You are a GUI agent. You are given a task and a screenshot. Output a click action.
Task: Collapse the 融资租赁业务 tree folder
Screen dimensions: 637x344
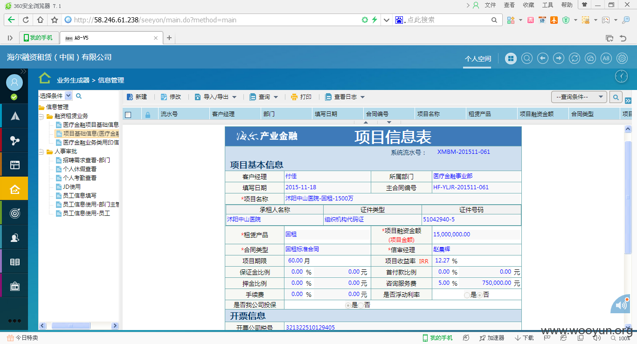pyautogui.click(x=41, y=116)
